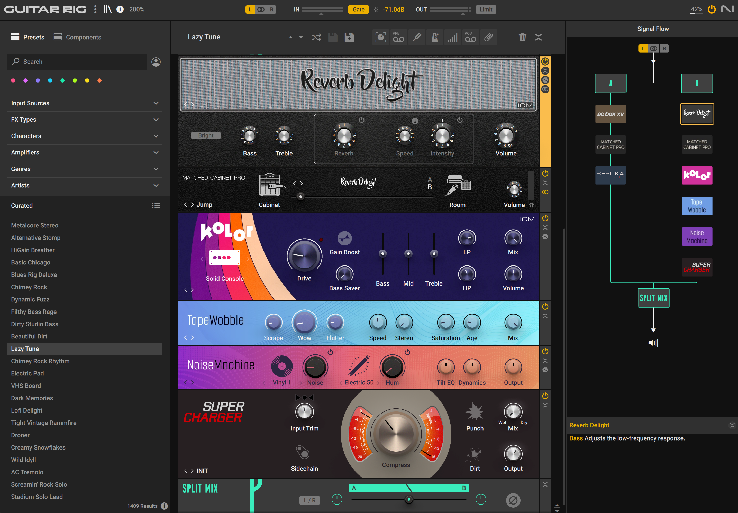
Task: Click the Supercharger Compress knob
Action: (396, 434)
